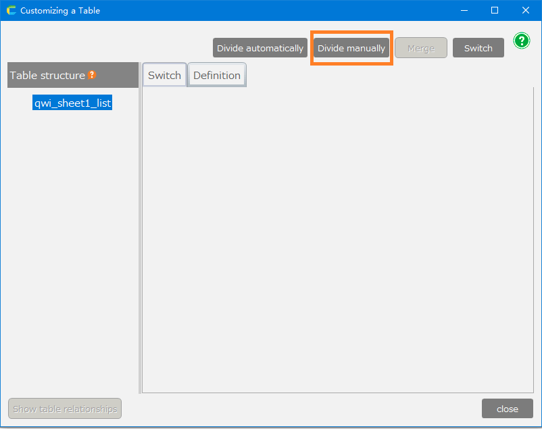Choose the highlighted Divide manually button
The image size is (542, 429).
(x=351, y=48)
